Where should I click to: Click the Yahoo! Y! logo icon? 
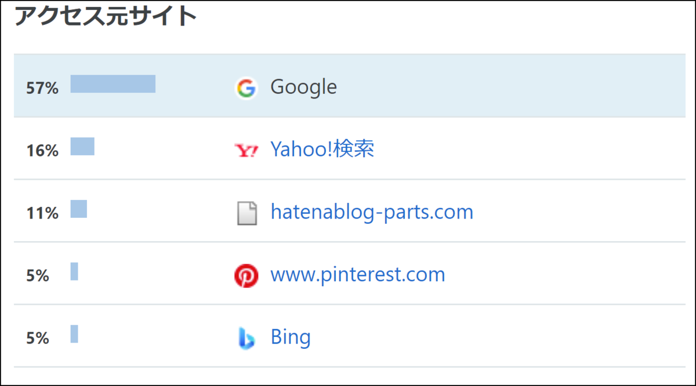(246, 151)
